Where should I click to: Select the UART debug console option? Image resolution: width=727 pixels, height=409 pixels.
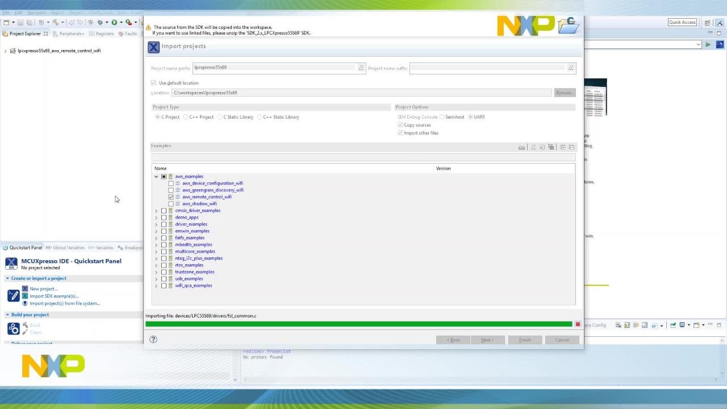click(x=470, y=117)
